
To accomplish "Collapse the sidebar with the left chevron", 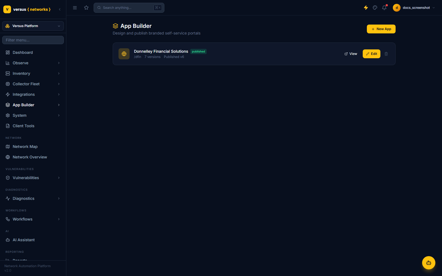I will coord(60,9).
